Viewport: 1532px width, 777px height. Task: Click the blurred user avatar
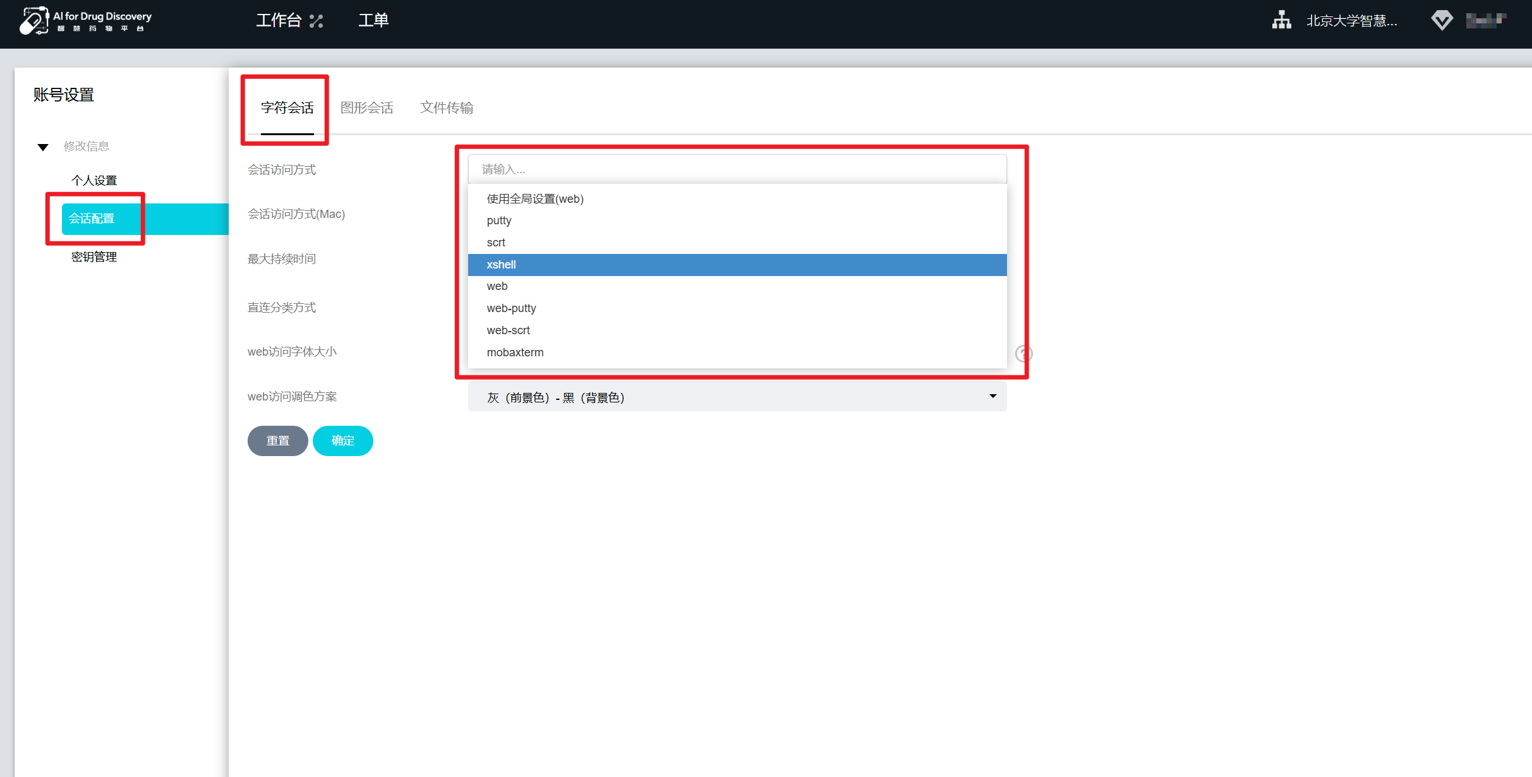pos(1486,20)
